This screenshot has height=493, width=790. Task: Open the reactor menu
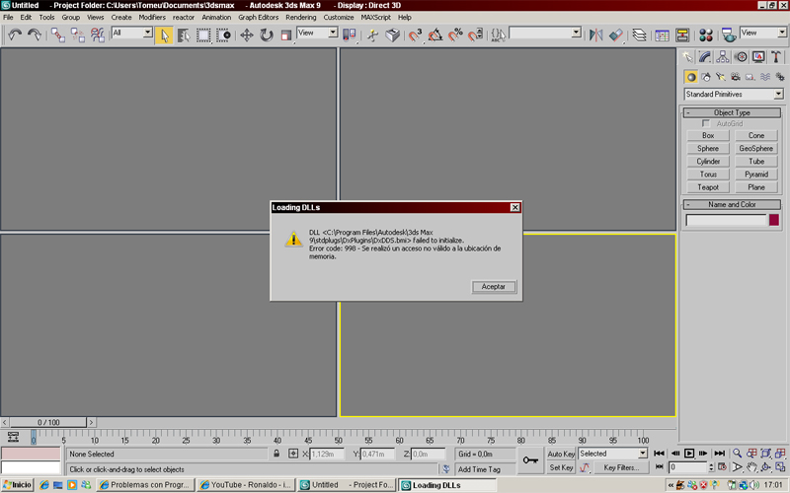(184, 17)
